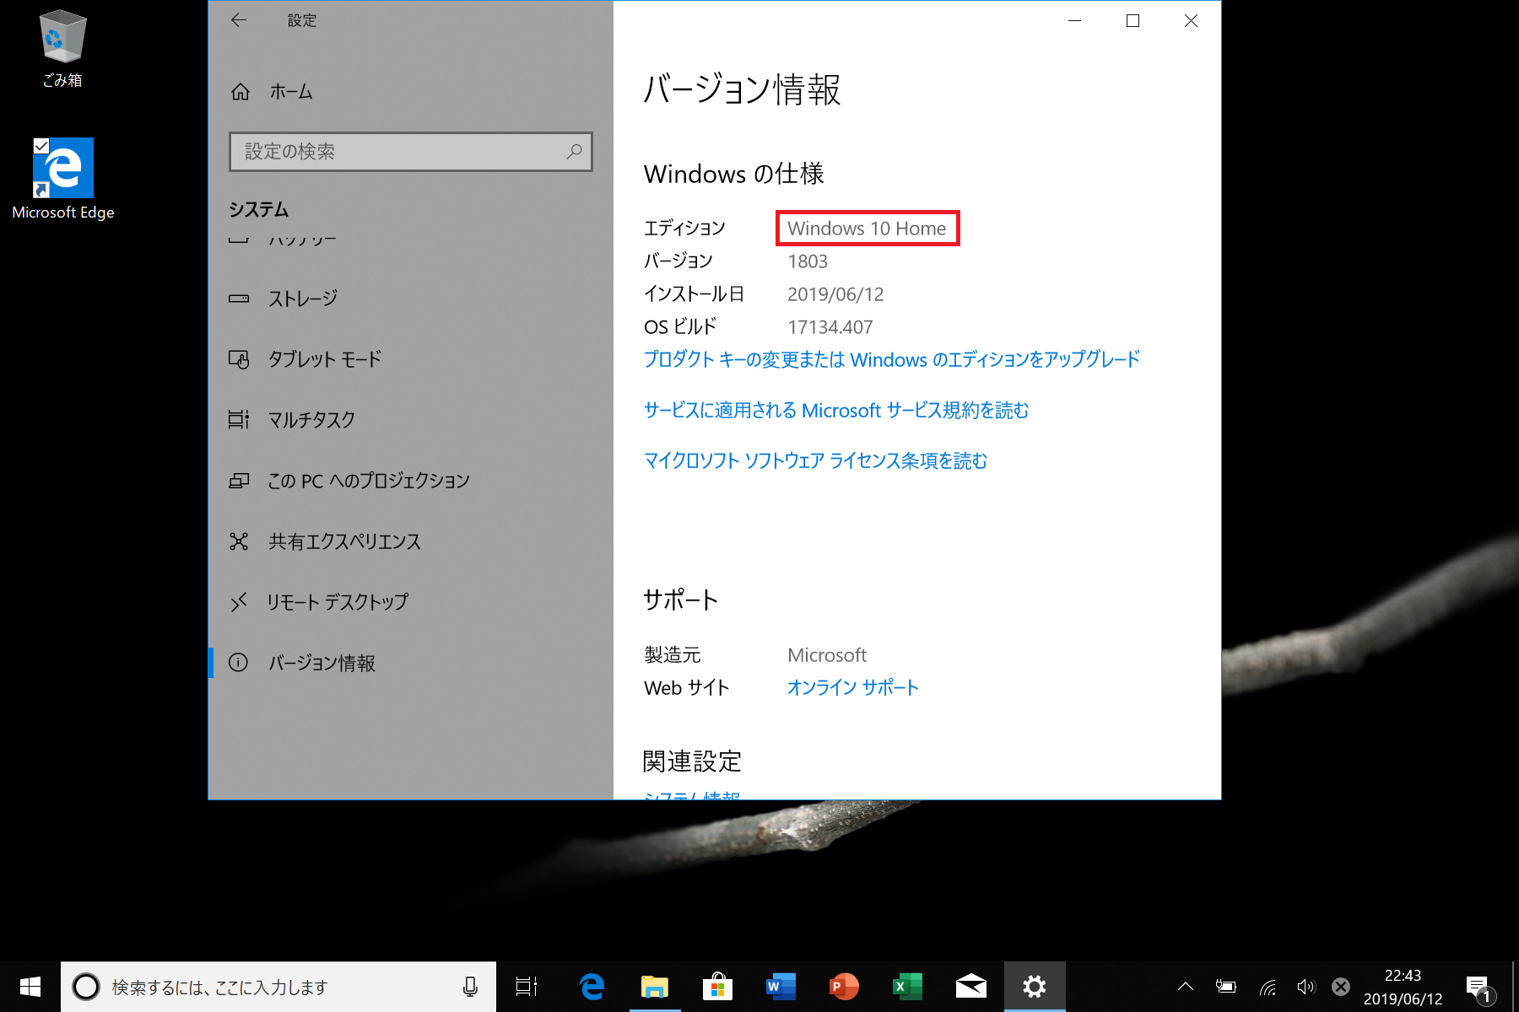Click the Task View taskbar icon
The width and height of the screenshot is (1519, 1012).
527,986
